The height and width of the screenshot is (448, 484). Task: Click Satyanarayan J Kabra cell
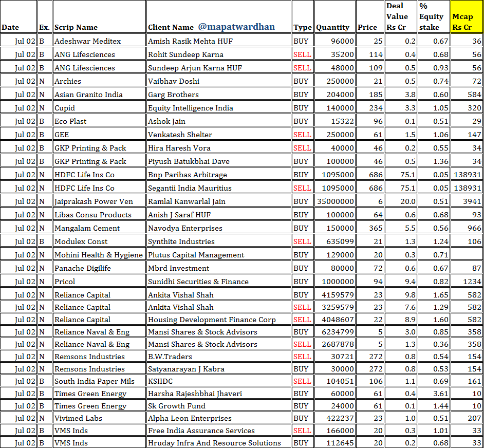[x=219, y=369]
